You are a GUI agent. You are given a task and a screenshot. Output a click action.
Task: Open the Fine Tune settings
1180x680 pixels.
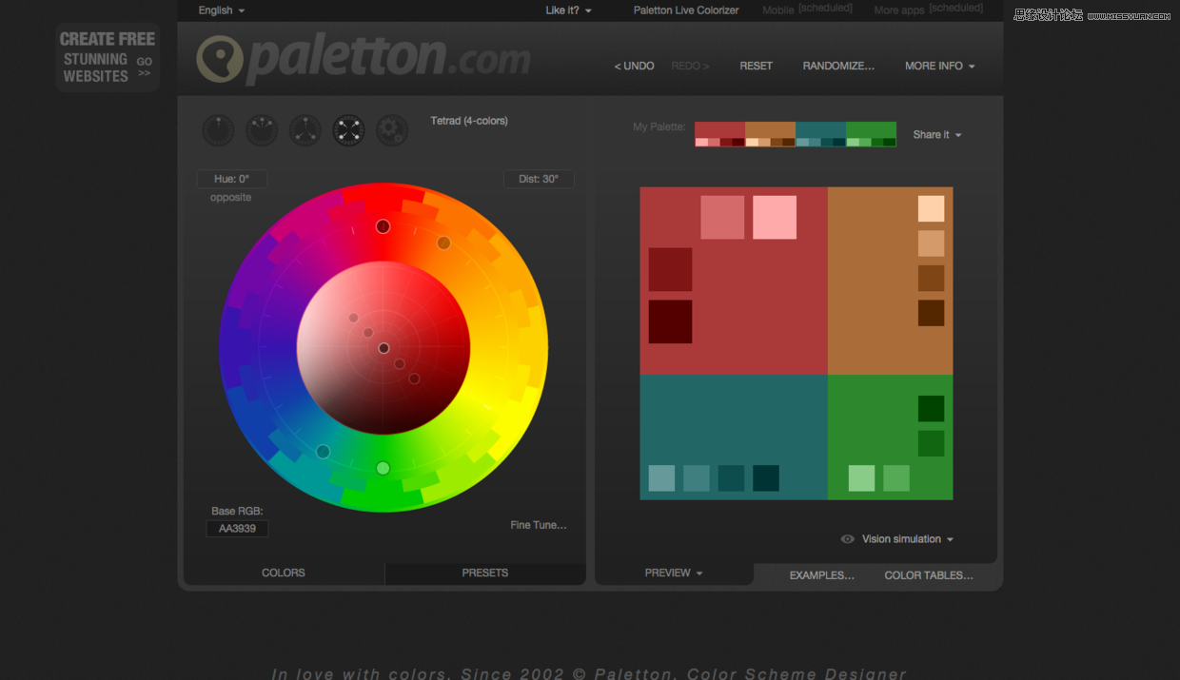click(x=539, y=525)
